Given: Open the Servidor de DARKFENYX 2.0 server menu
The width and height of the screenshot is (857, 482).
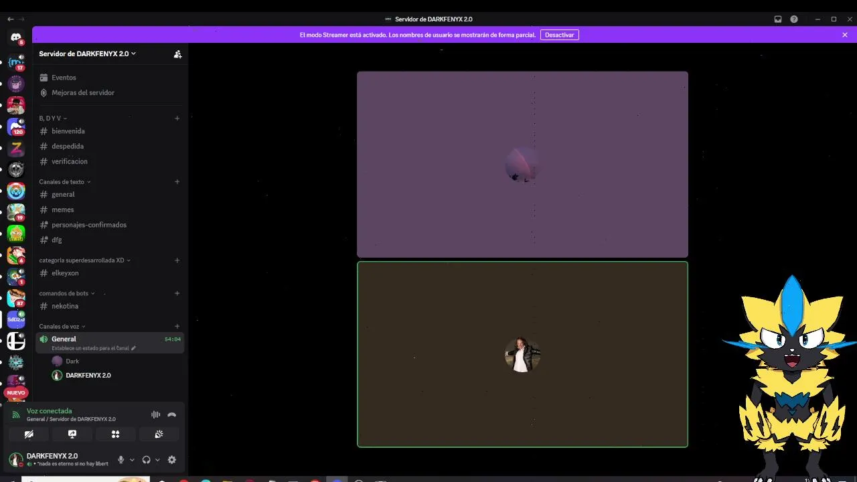Looking at the screenshot, I should pos(87,54).
